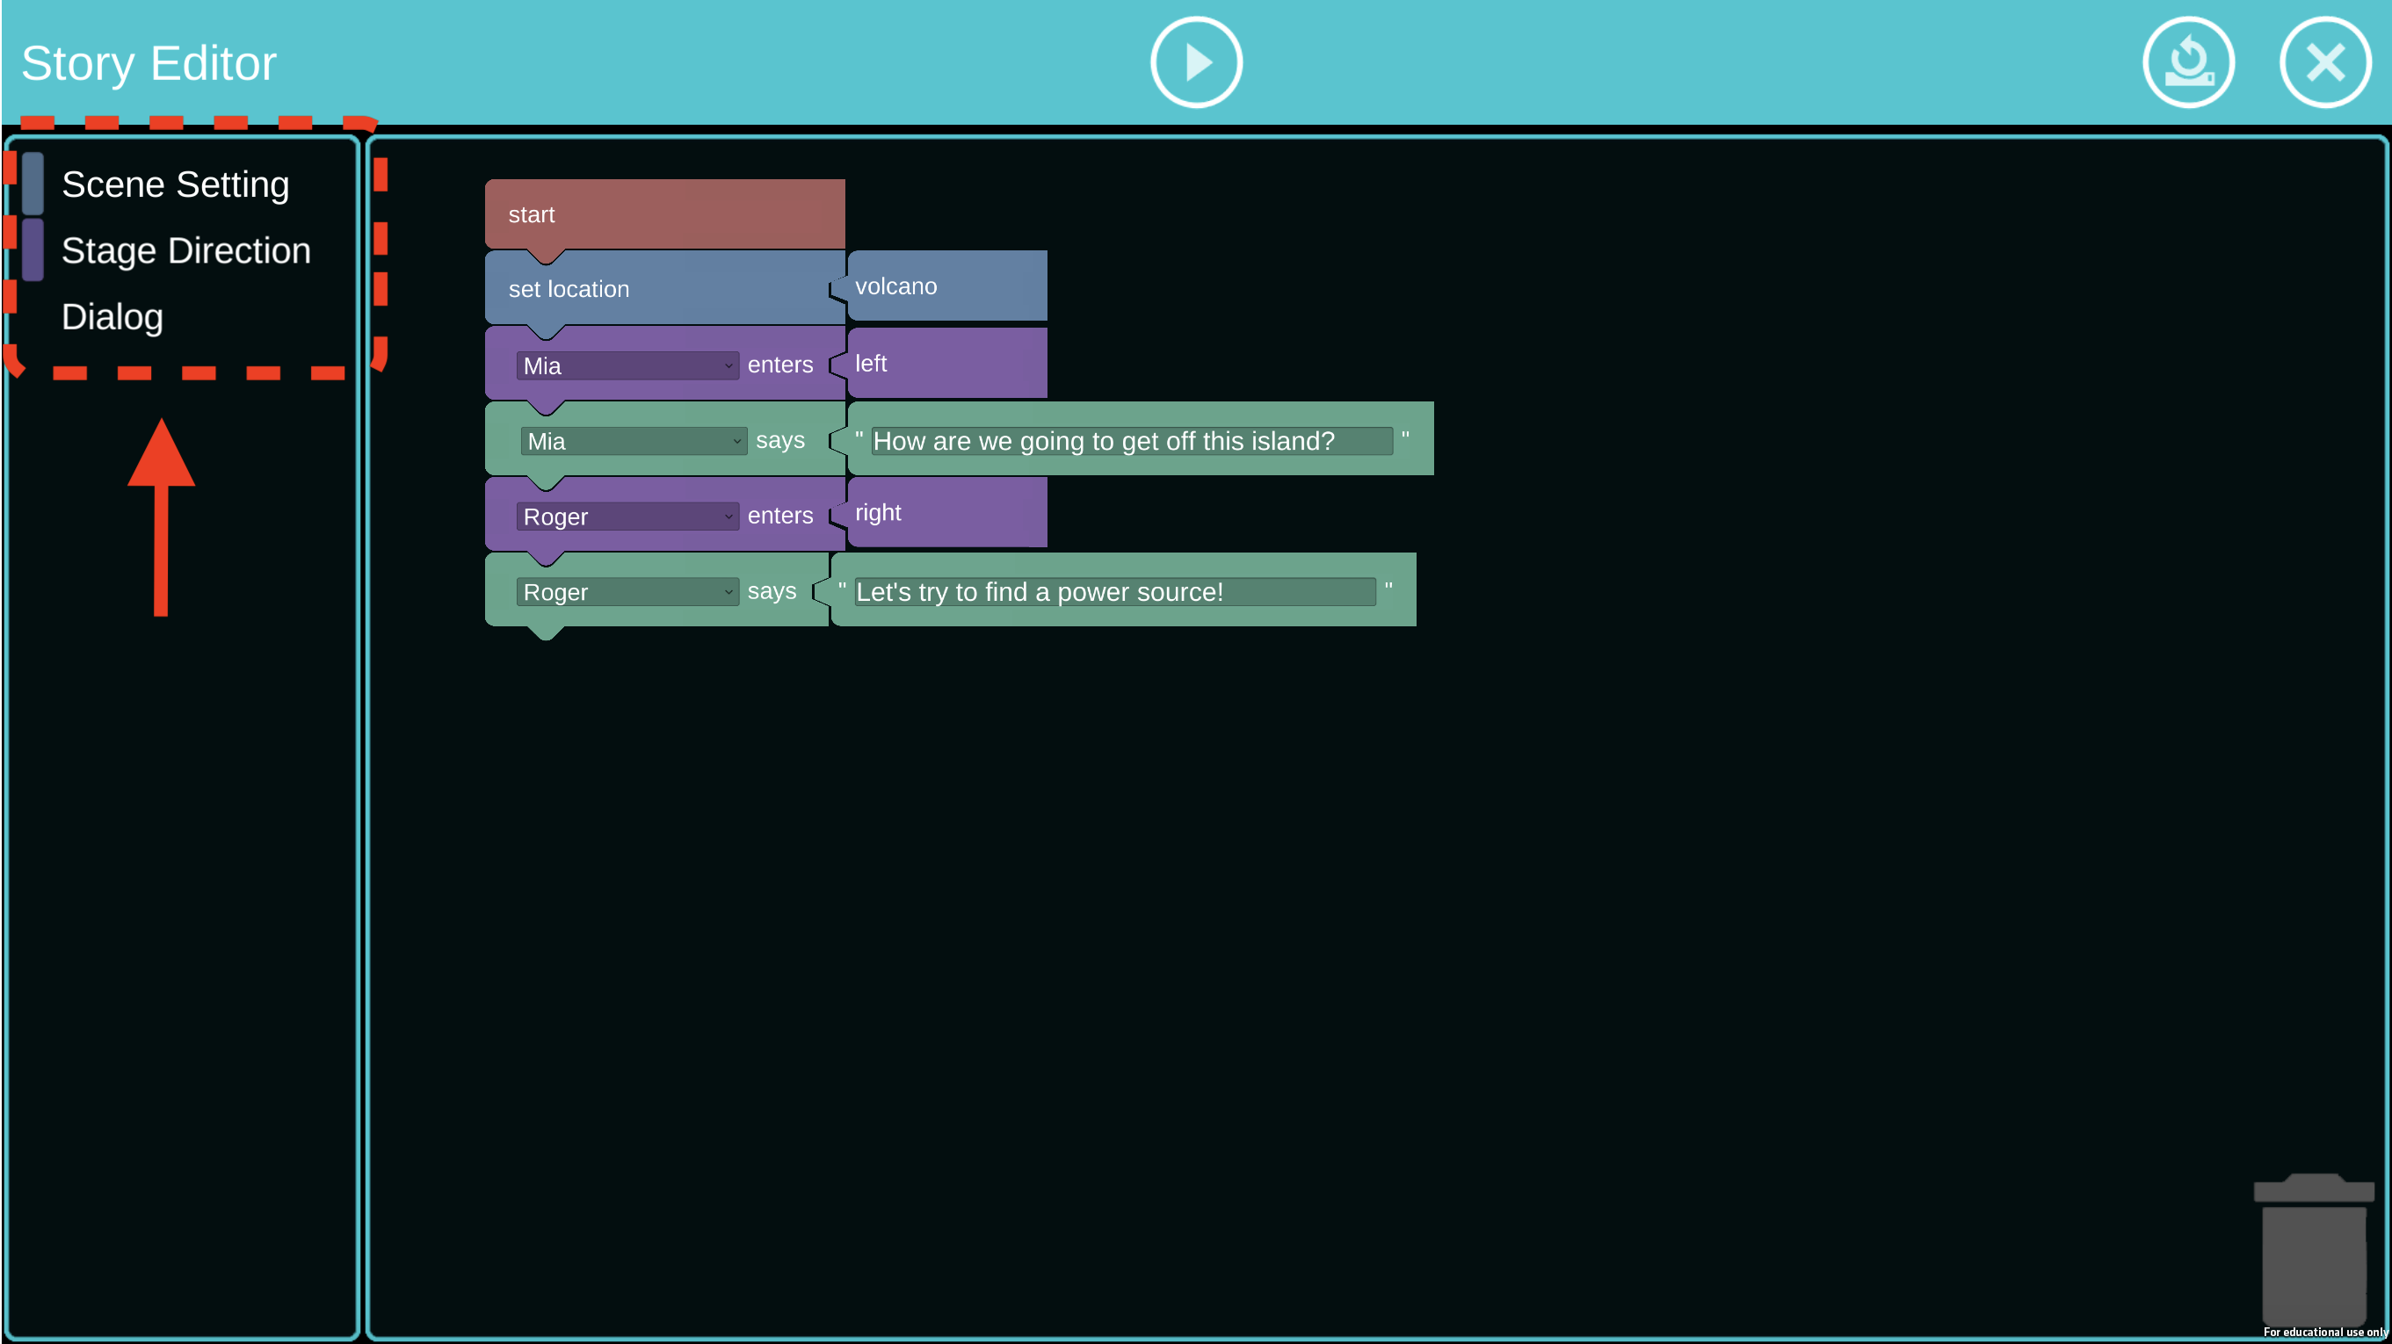Open the Stage Direction category
This screenshot has width=2392, height=1344.
tap(185, 250)
